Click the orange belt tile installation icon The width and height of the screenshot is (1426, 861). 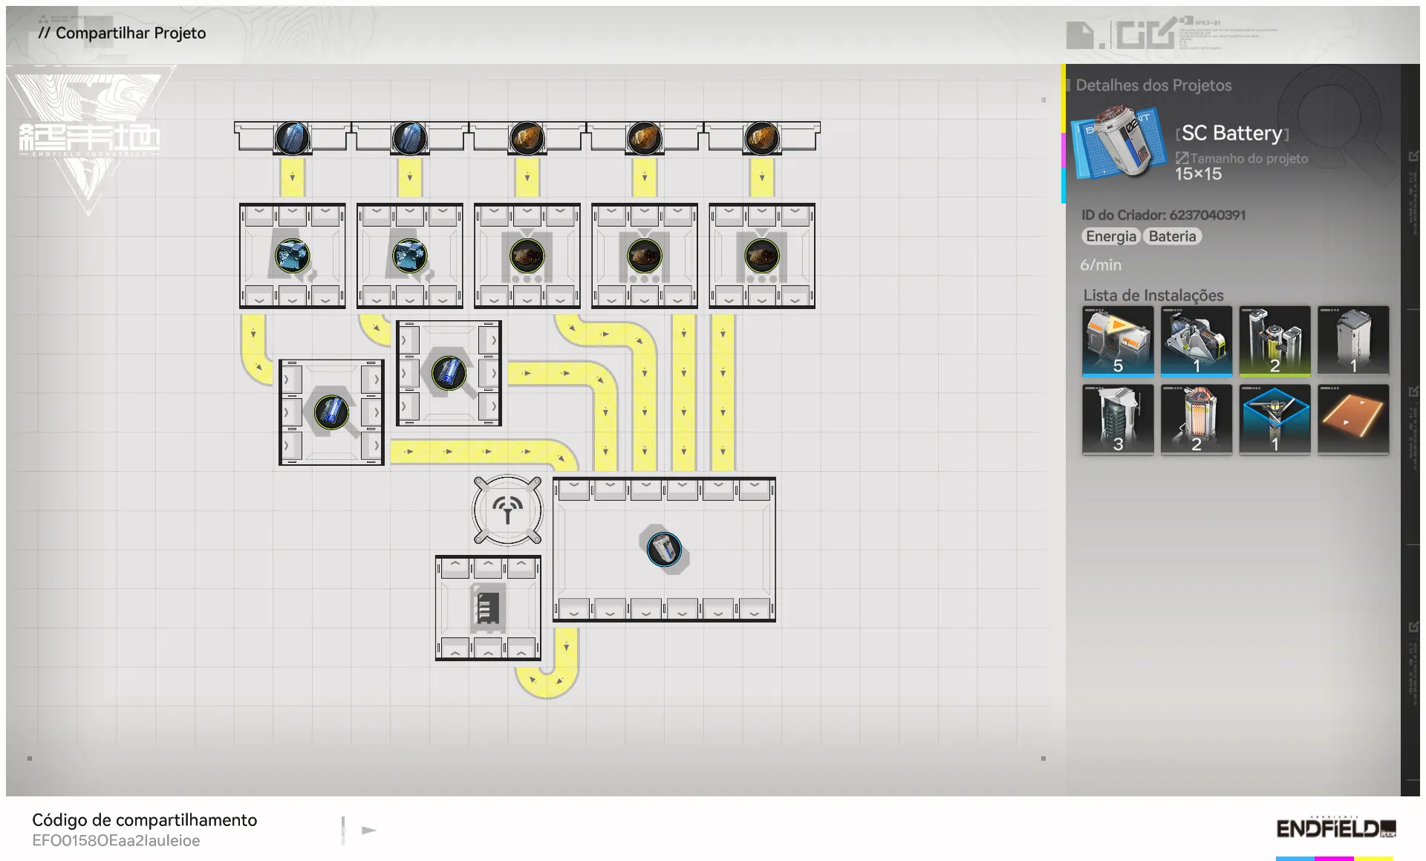[x=1352, y=419]
